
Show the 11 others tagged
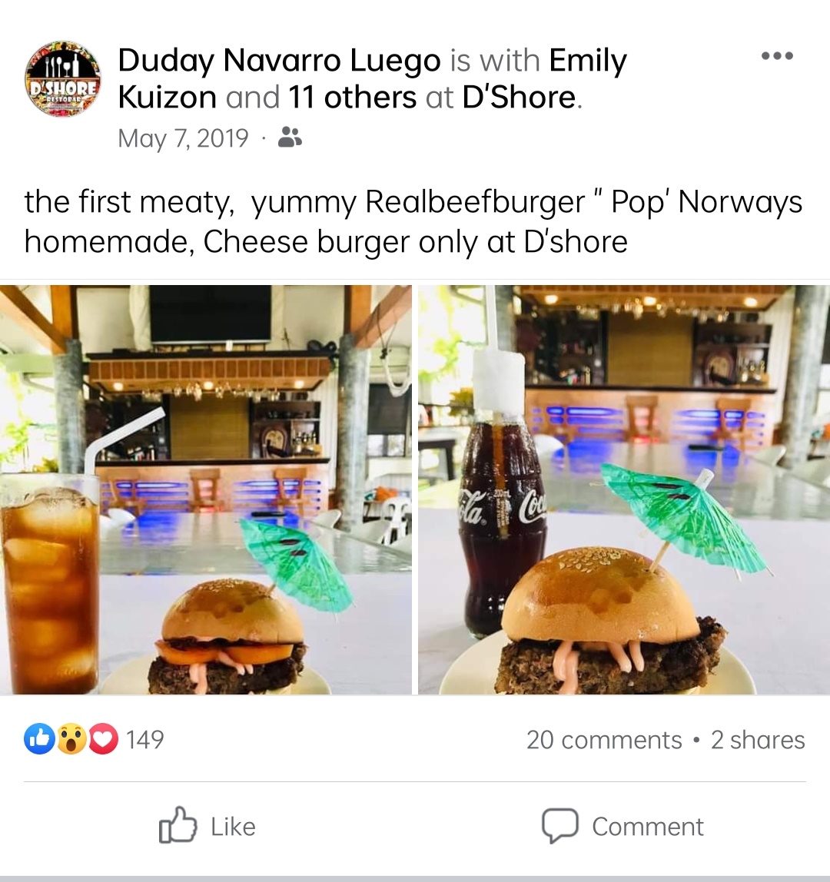pyautogui.click(x=352, y=98)
